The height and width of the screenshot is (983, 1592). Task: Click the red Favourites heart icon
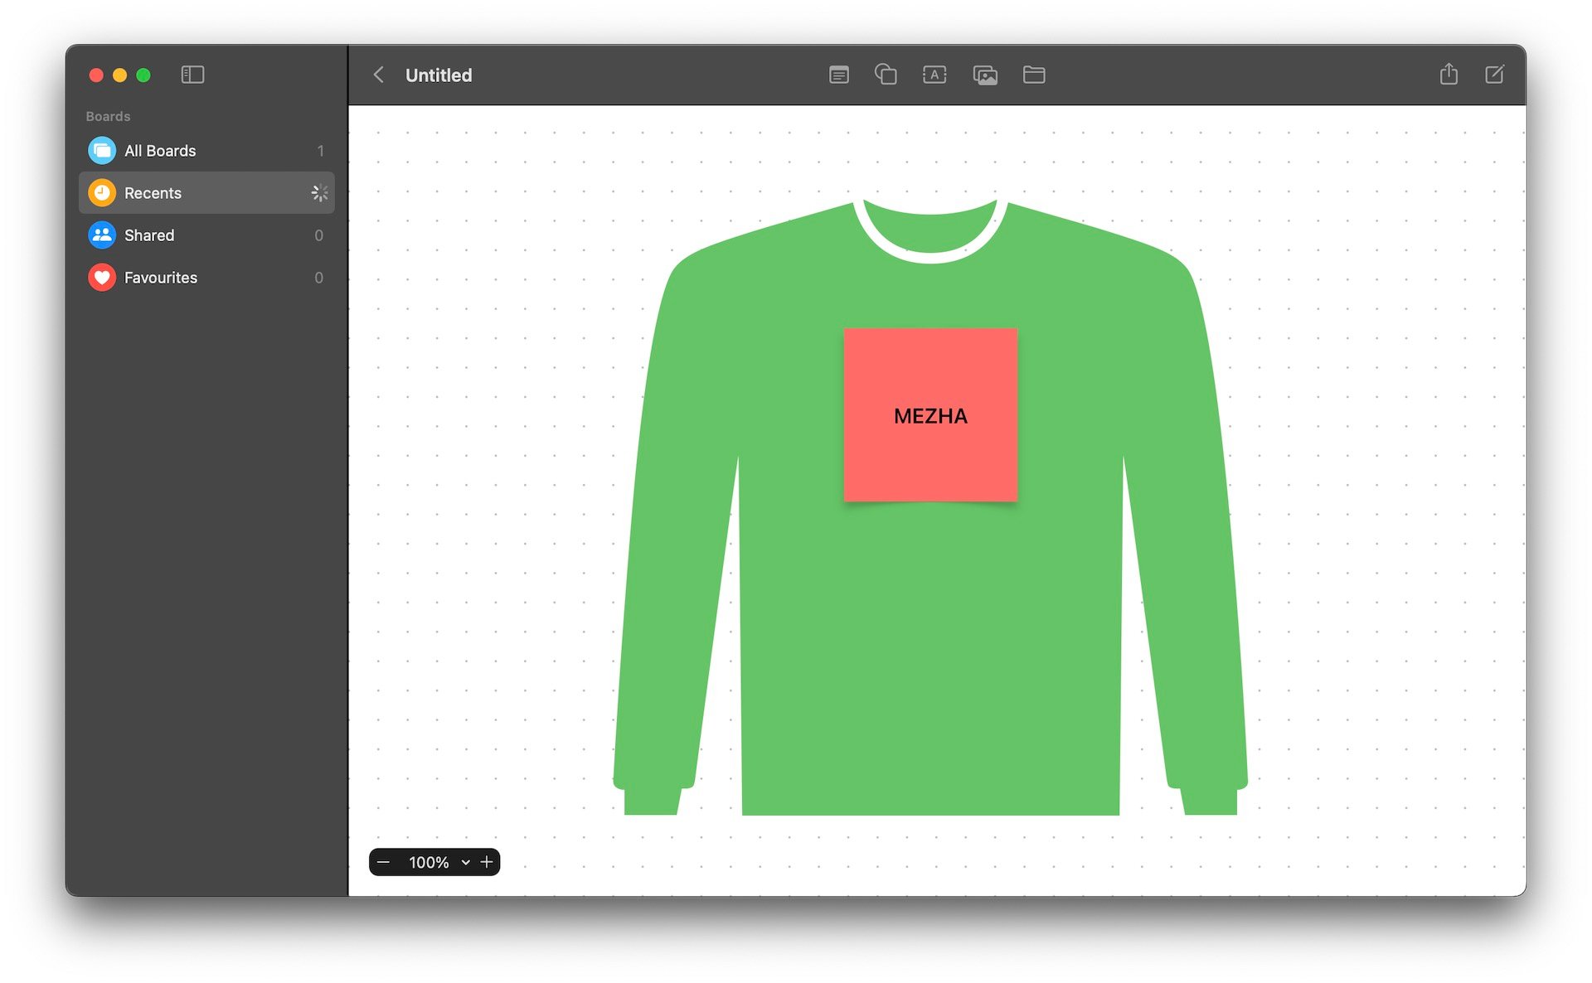click(102, 278)
